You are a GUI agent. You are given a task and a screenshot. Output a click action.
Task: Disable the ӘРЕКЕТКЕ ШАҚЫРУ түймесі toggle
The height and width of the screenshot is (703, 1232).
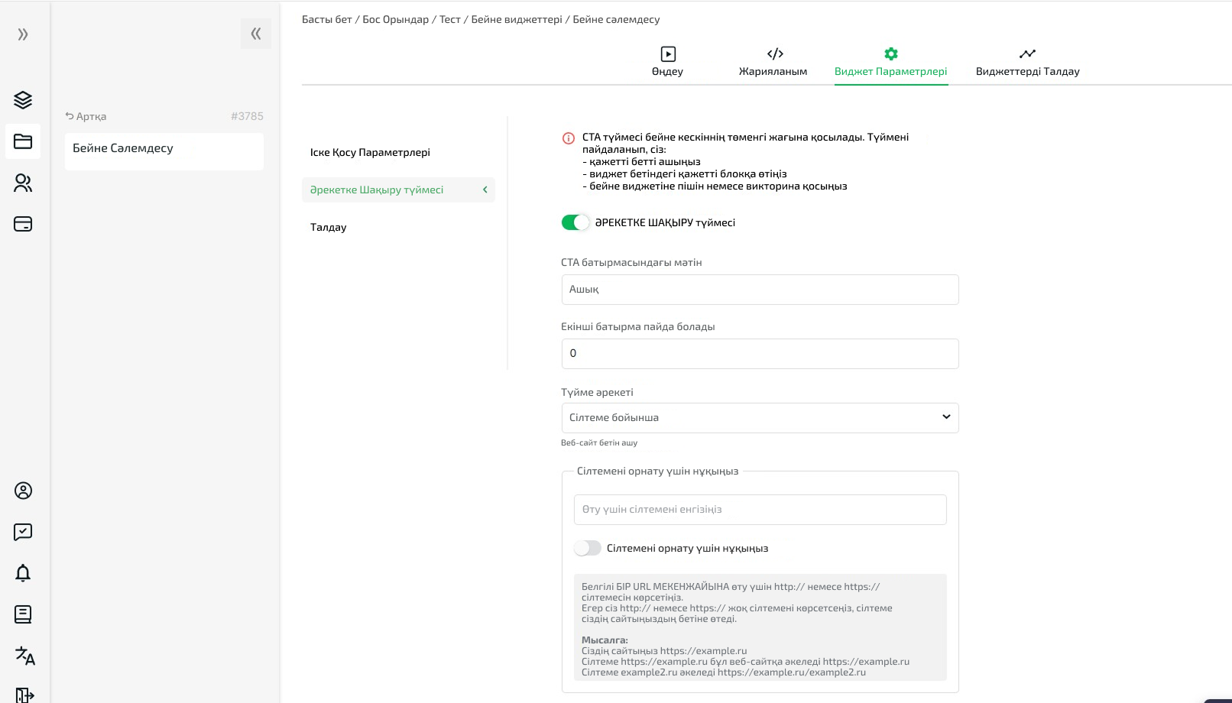click(575, 222)
